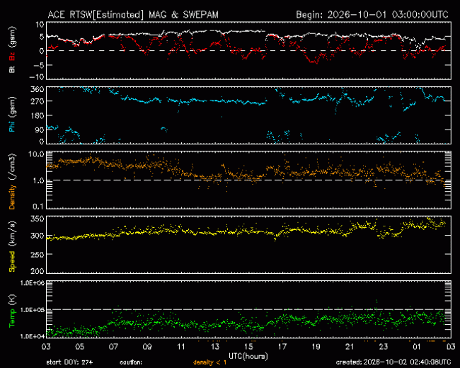Click the '15' hour tick label

(x=248, y=347)
